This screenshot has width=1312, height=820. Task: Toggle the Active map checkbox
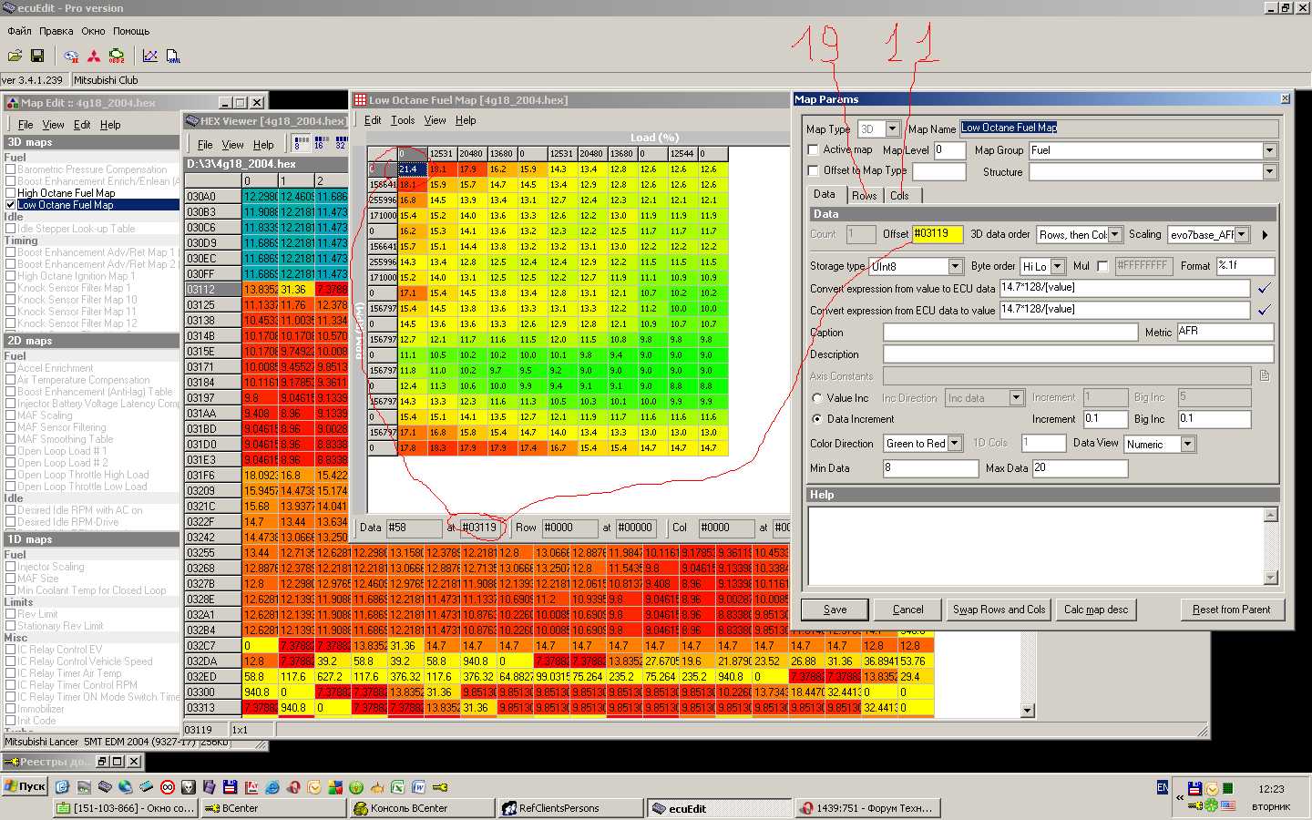coord(814,149)
